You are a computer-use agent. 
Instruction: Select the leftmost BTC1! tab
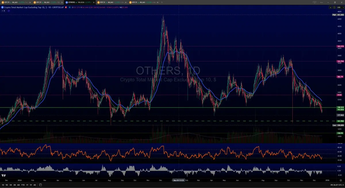(x=16, y=2)
